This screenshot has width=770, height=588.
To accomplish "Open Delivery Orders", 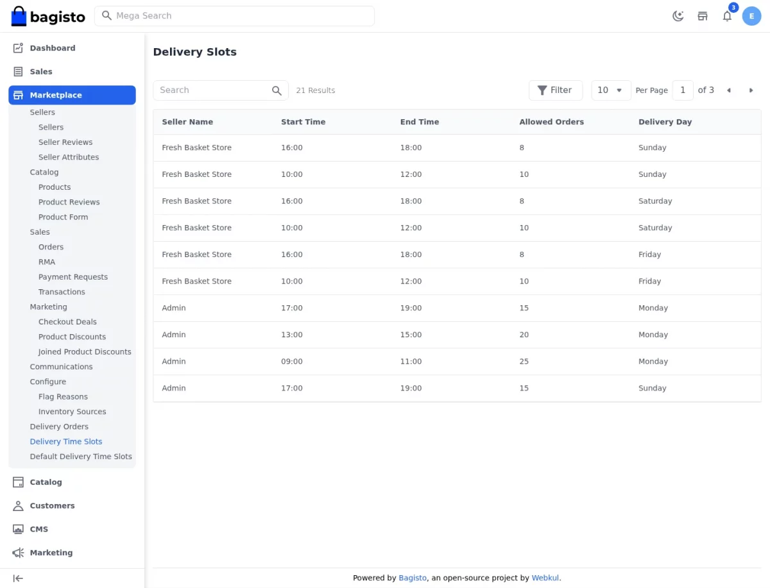I will pyautogui.click(x=59, y=426).
